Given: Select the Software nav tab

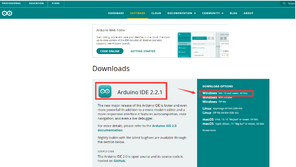Looking at the screenshot, I should pyautogui.click(x=138, y=13).
